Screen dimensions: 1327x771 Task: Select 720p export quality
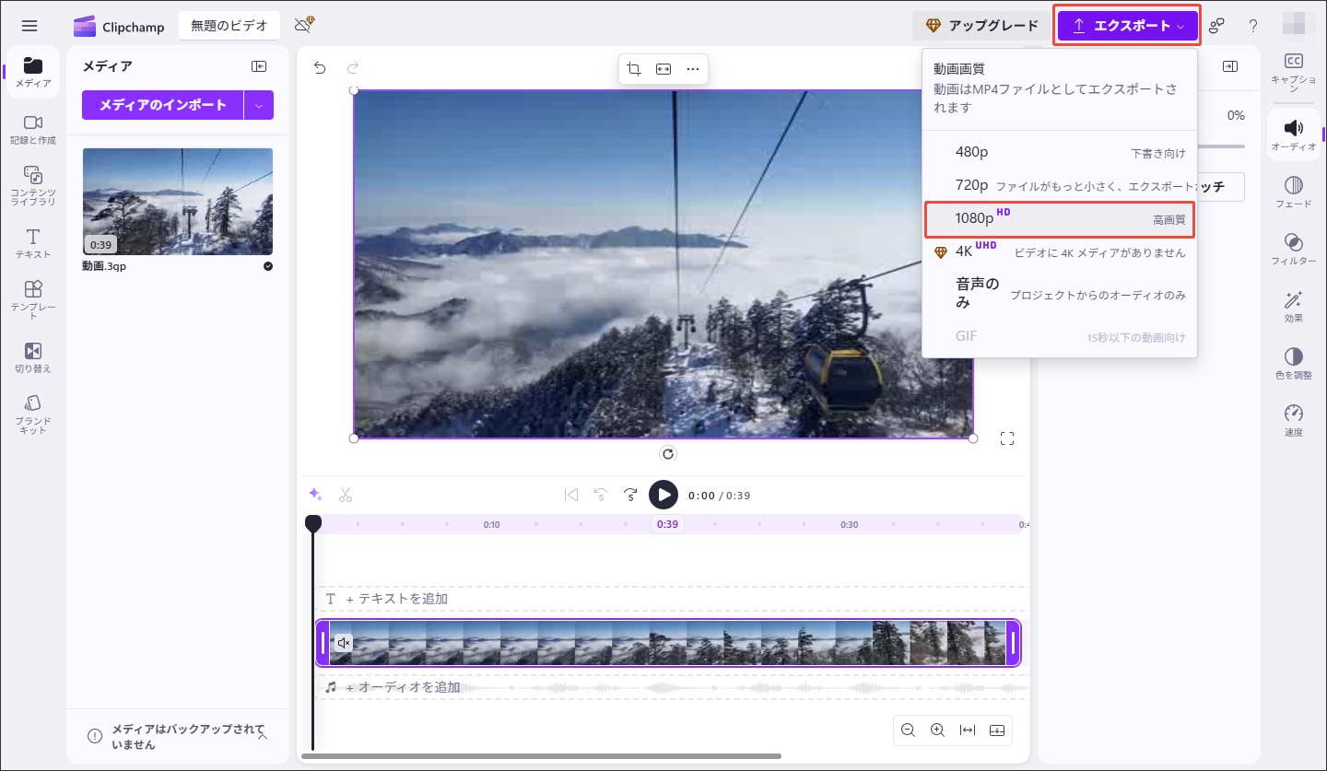(1060, 185)
